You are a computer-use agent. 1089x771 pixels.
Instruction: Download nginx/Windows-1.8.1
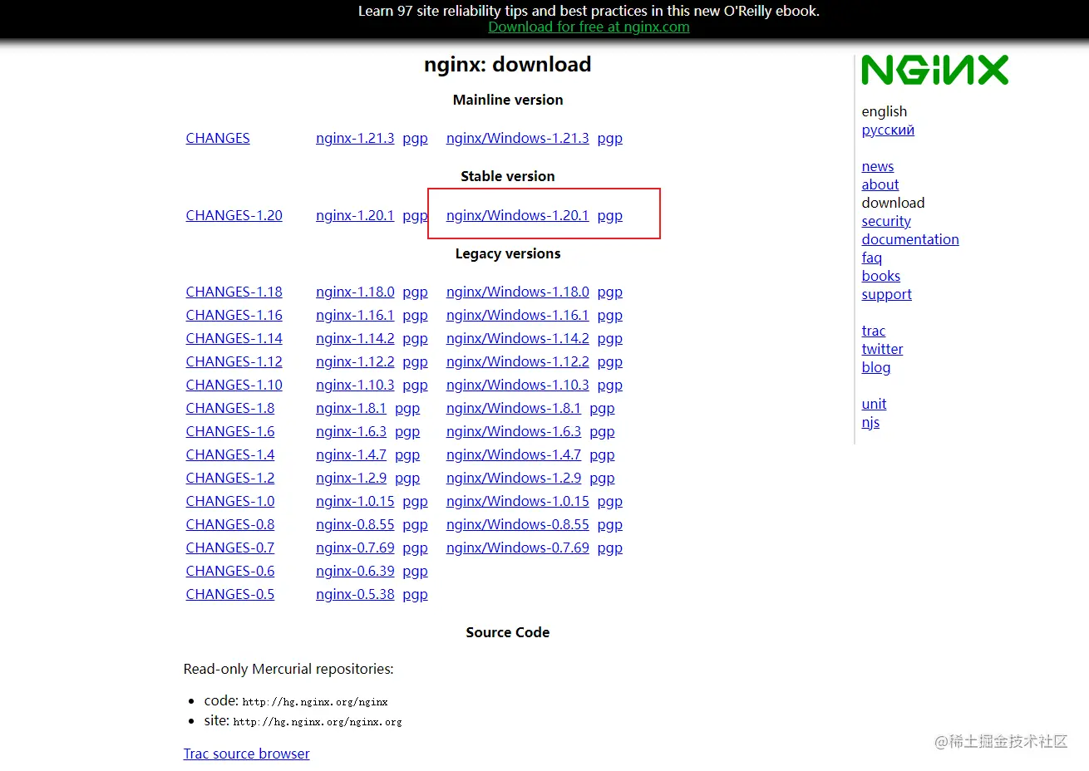[513, 408]
